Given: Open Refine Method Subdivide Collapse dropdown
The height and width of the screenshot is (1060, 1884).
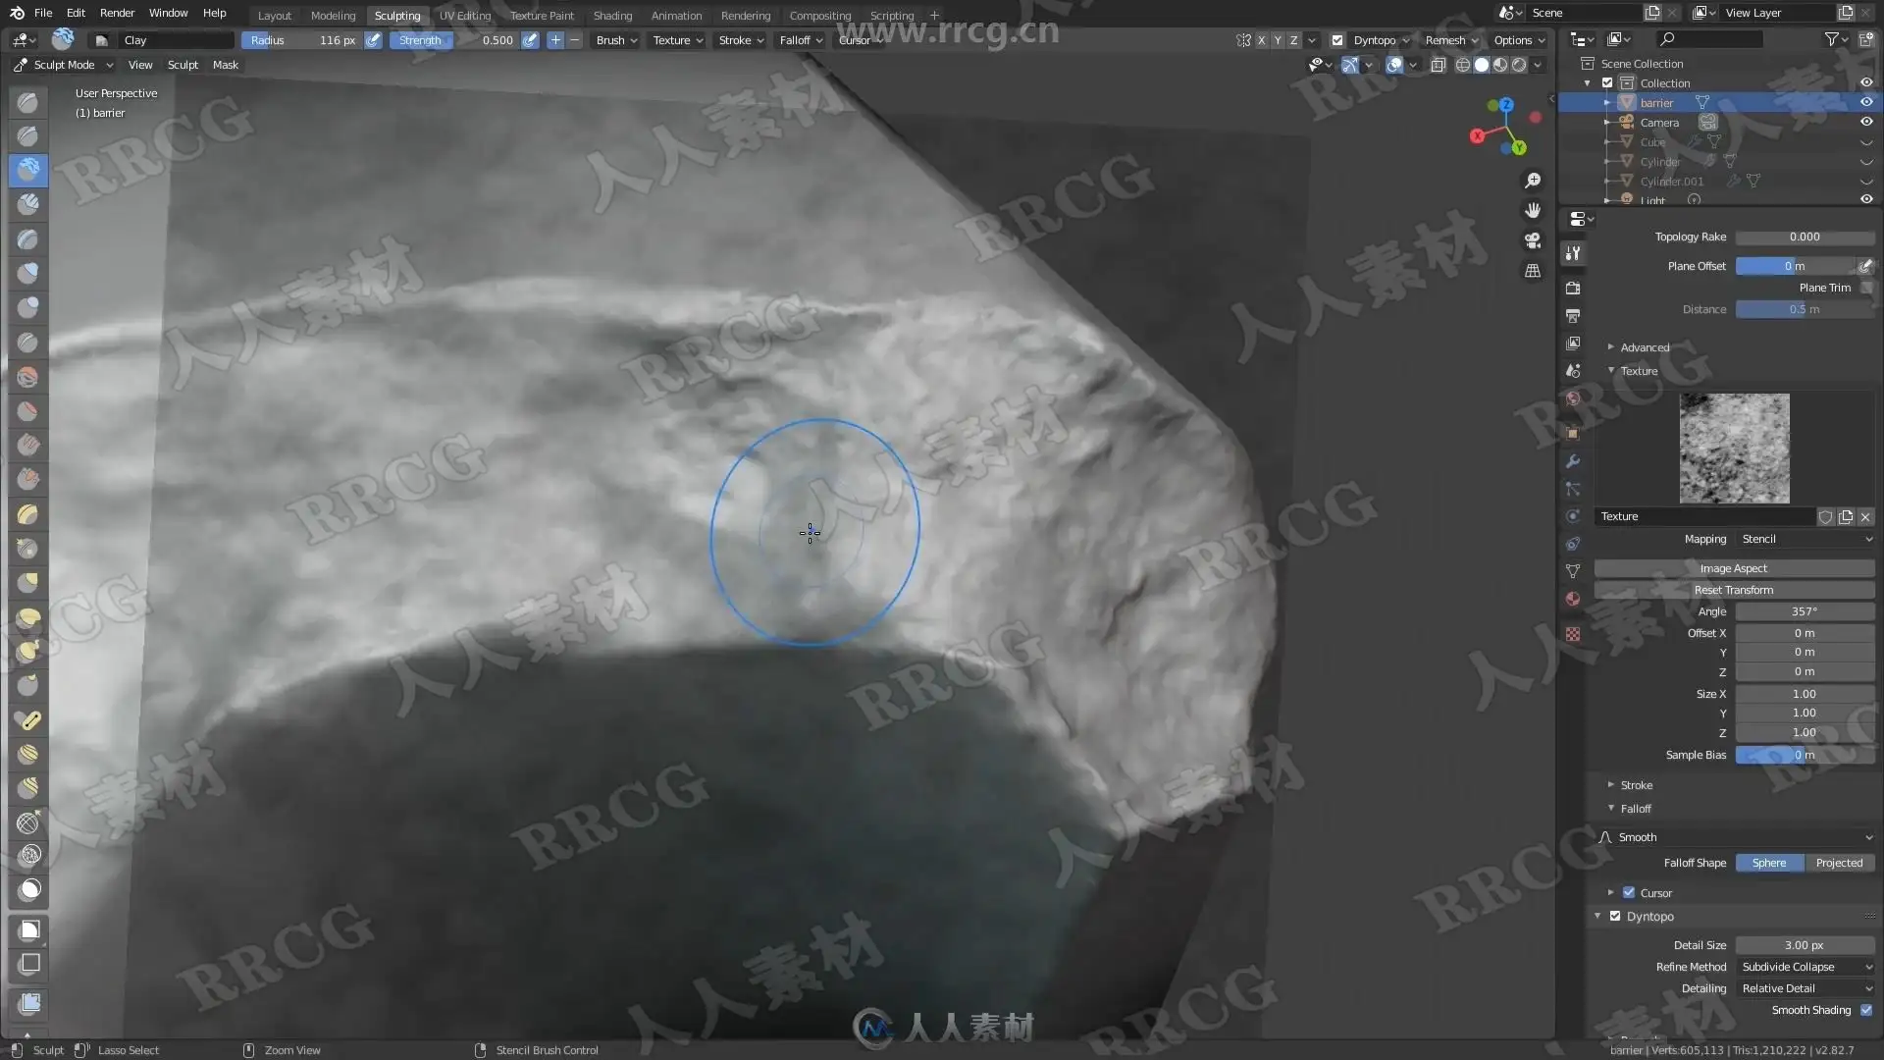Looking at the screenshot, I should pyautogui.click(x=1805, y=967).
